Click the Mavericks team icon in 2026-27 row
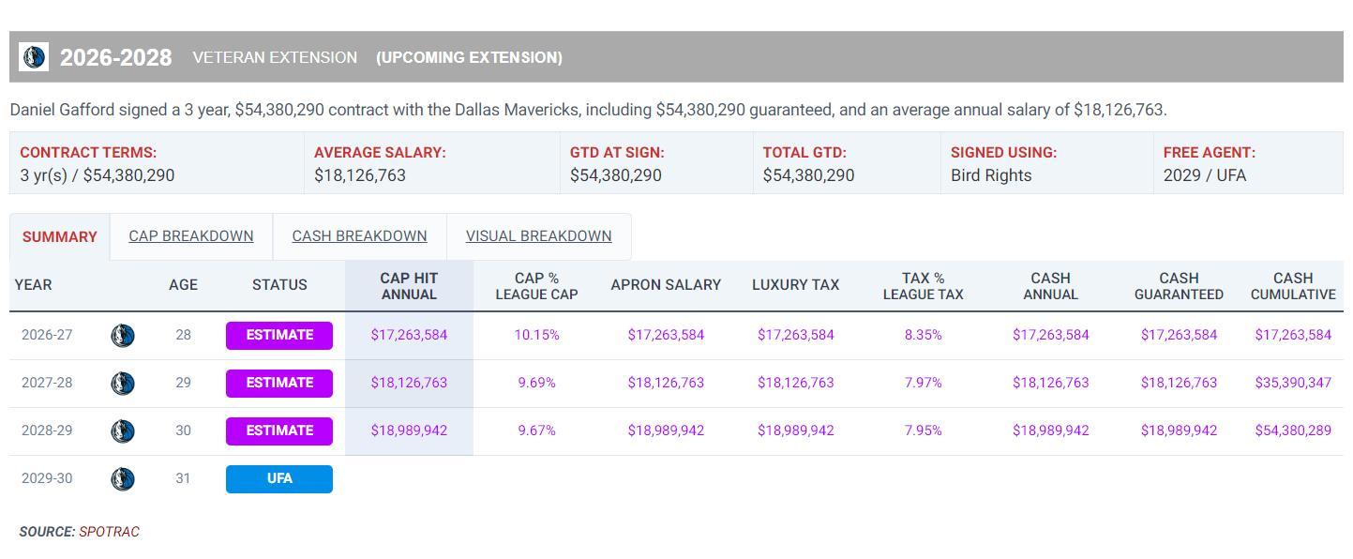 123,336
